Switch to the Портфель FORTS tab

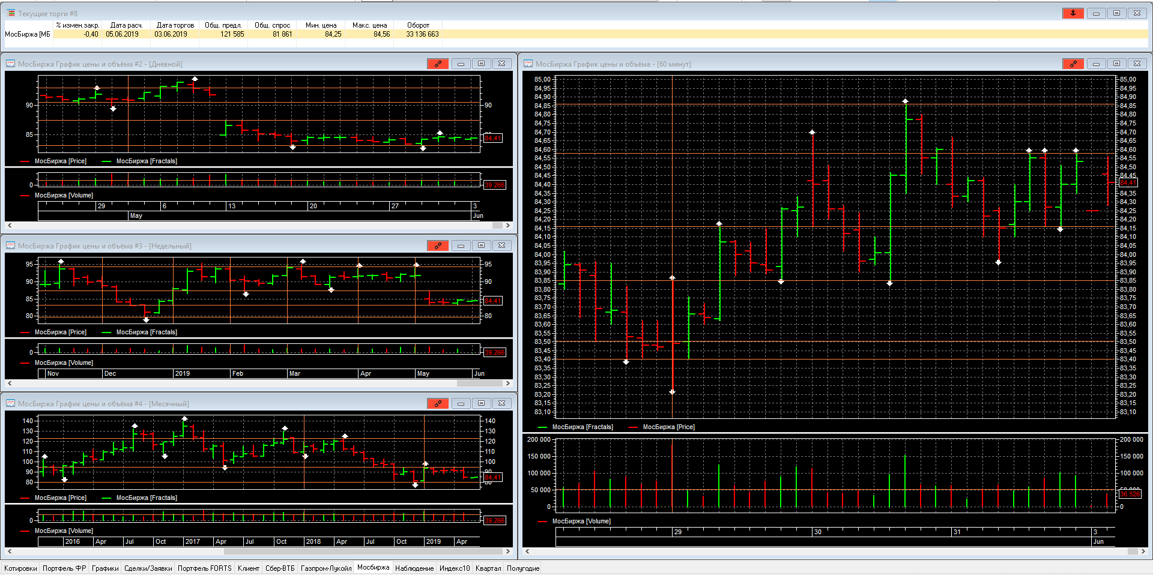pyautogui.click(x=205, y=568)
